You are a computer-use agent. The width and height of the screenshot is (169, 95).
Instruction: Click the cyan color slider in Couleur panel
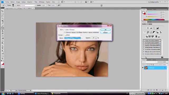[x=154, y=12]
